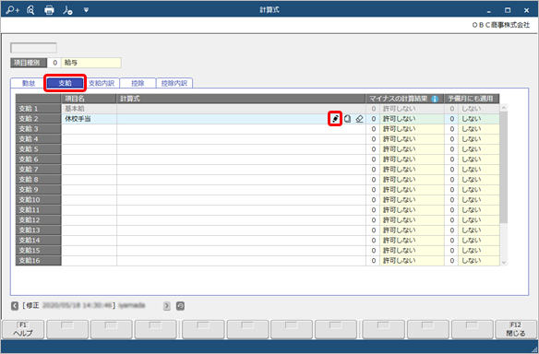Click the 支給 5 row header

(x=38, y=149)
